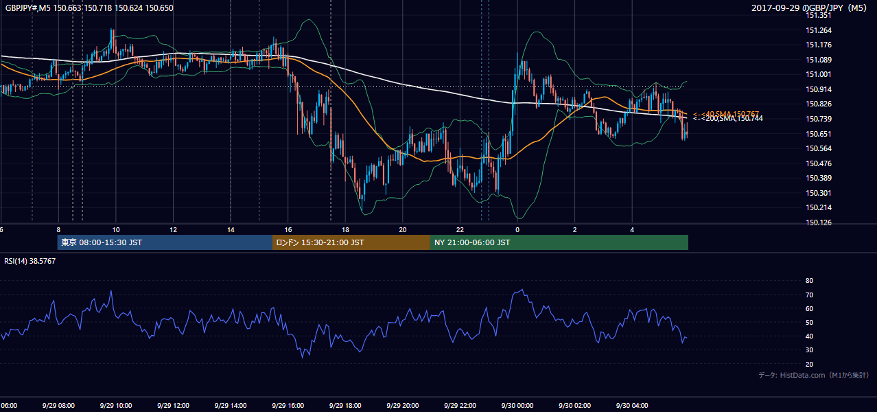Viewport: 877px width, 412px height.
Task: Click hour label 12 below the price chart
Action: 174,229
